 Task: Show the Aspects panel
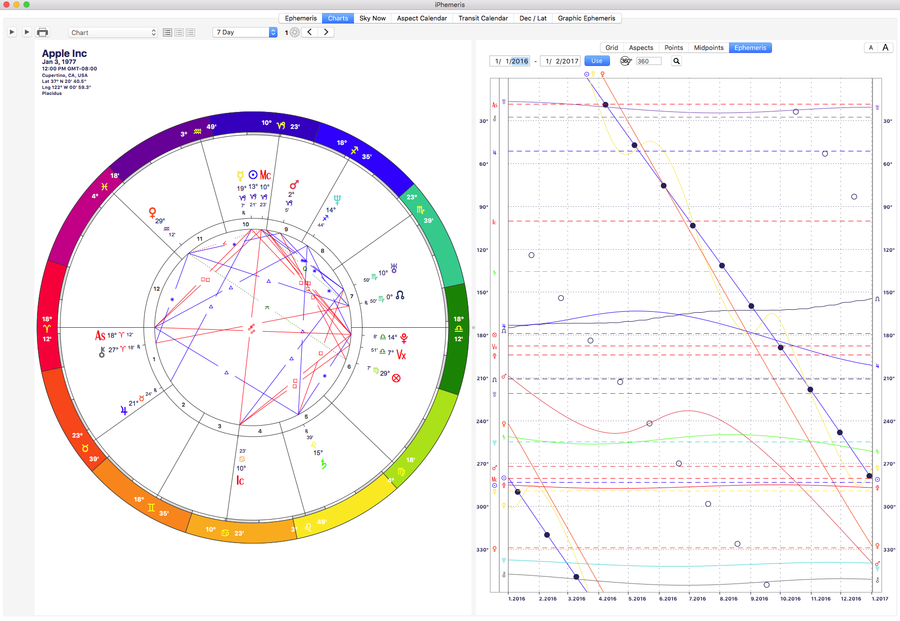641,47
